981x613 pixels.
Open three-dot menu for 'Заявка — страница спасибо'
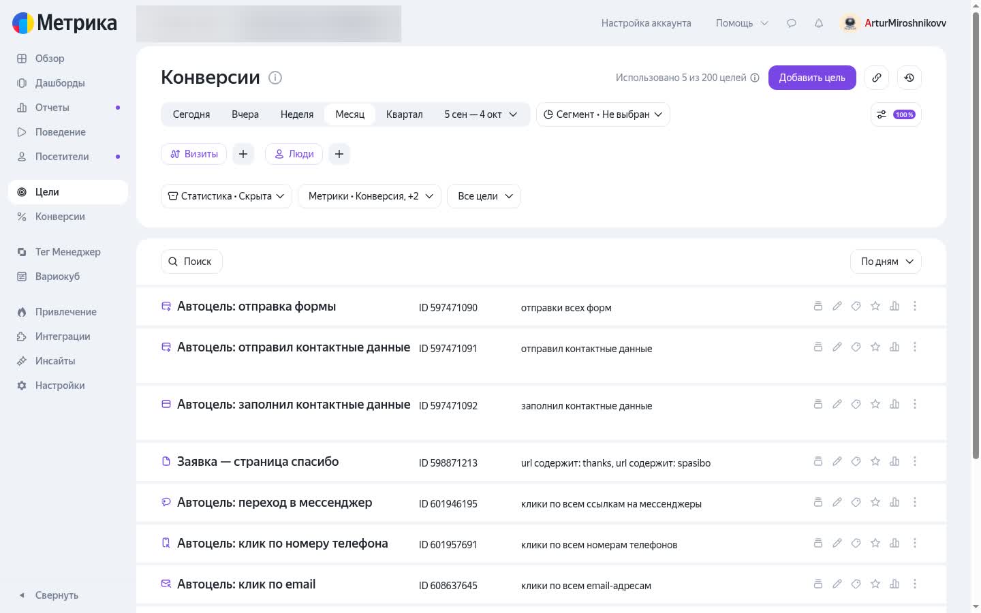click(x=915, y=462)
